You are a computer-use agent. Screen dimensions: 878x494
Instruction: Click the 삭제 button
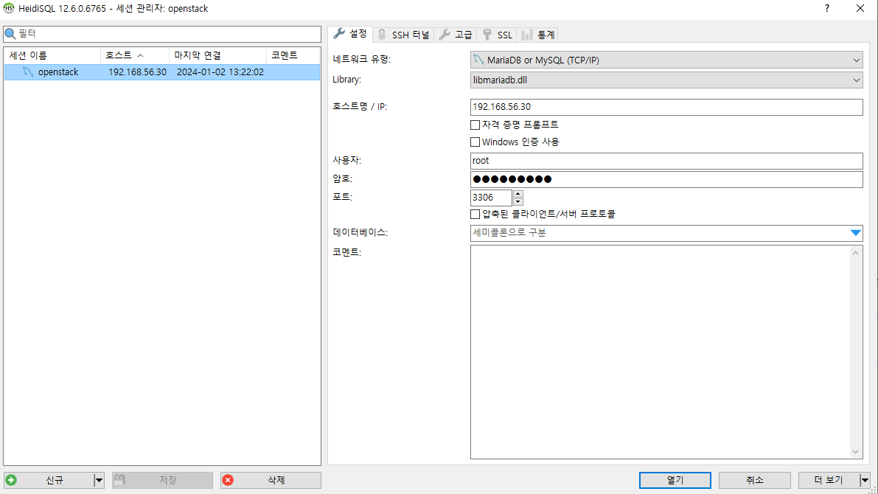tap(271, 480)
